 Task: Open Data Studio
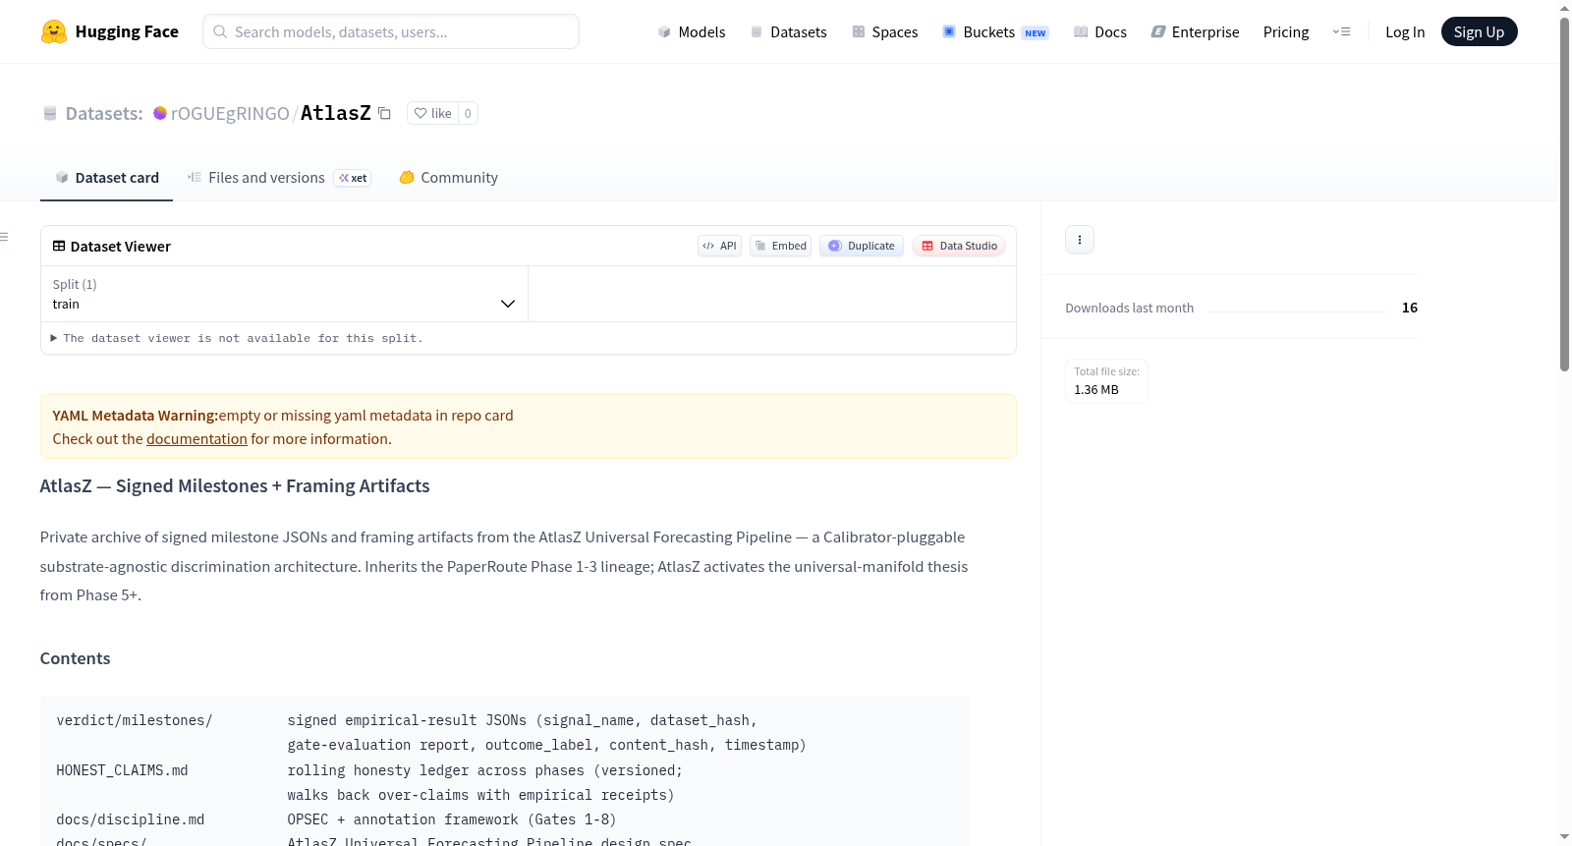pos(959,246)
